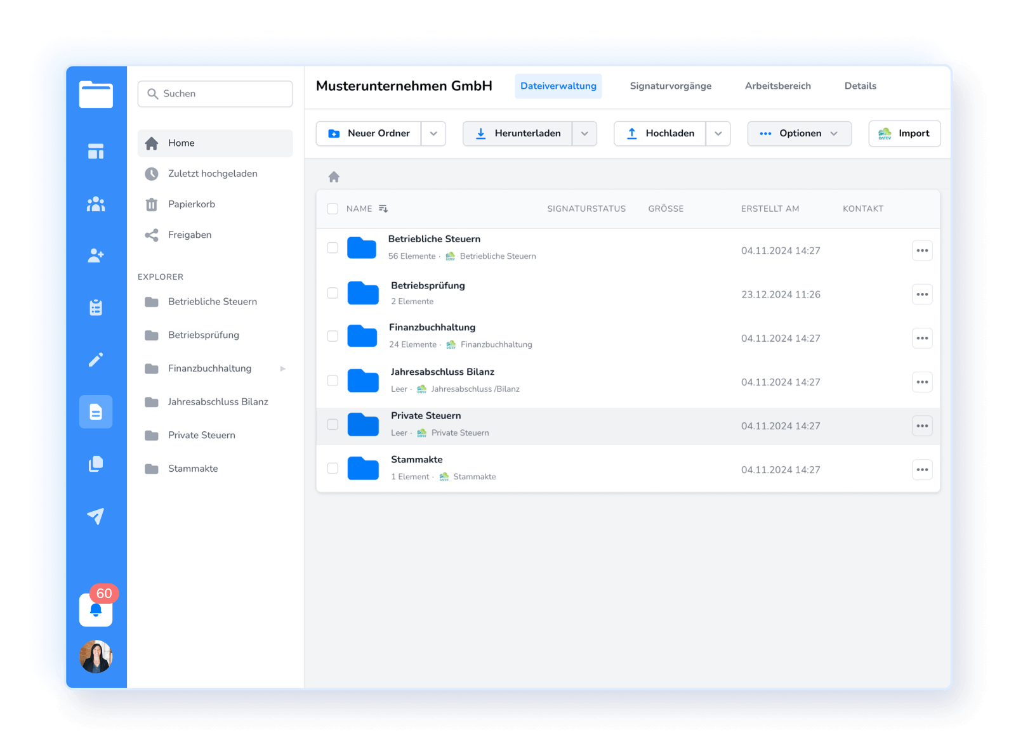Check the Betriebliche Steuern folder checkbox

[333, 248]
